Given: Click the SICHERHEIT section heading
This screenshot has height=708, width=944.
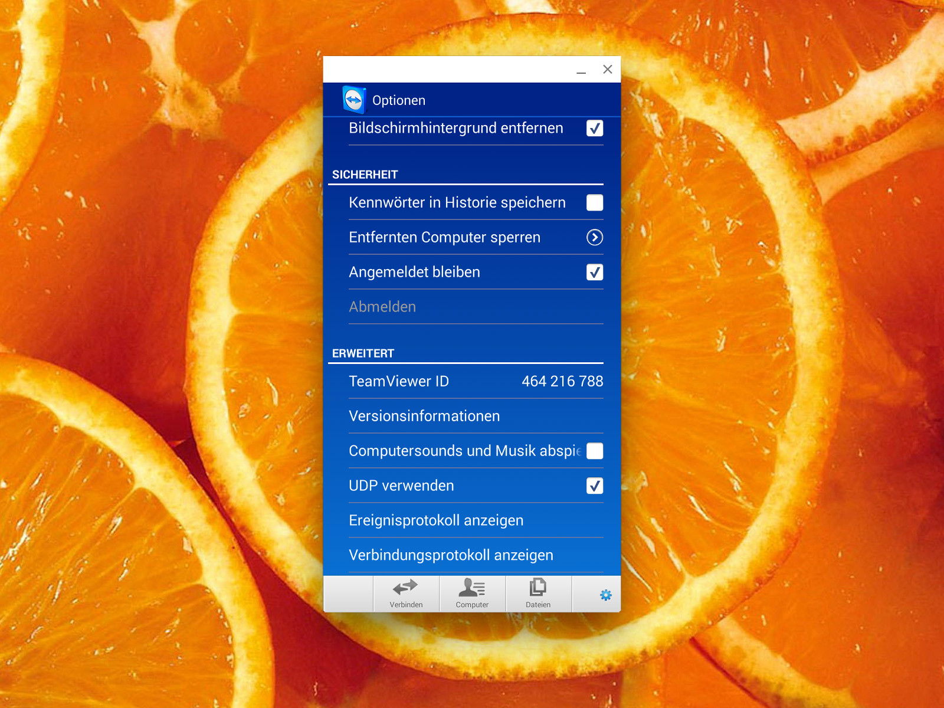Looking at the screenshot, I should [365, 175].
